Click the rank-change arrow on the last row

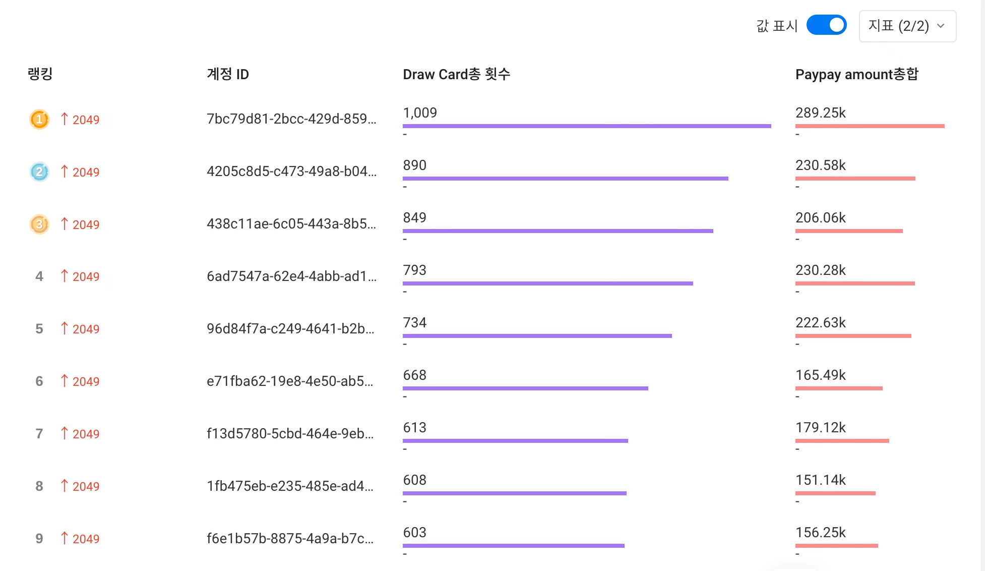point(64,538)
